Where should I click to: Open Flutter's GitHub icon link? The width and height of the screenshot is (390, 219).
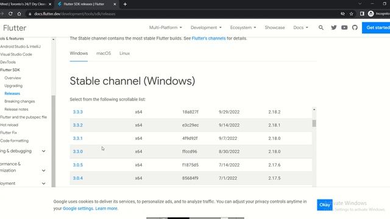pyautogui.click(x=355, y=27)
